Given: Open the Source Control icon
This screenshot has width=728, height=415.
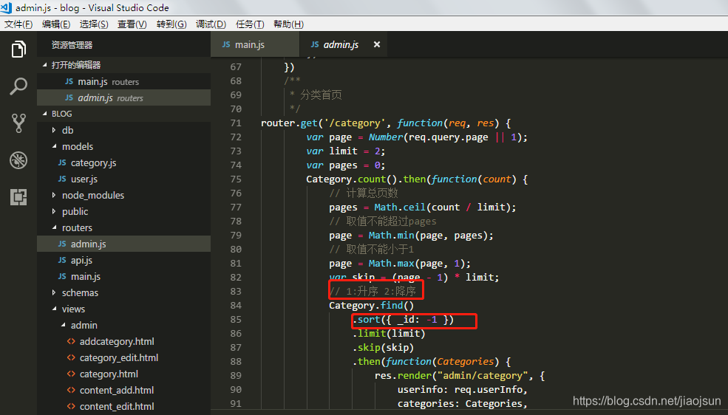Looking at the screenshot, I should (18, 123).
